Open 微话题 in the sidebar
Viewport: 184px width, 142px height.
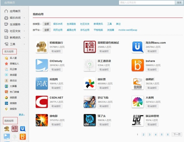[11, 75]
